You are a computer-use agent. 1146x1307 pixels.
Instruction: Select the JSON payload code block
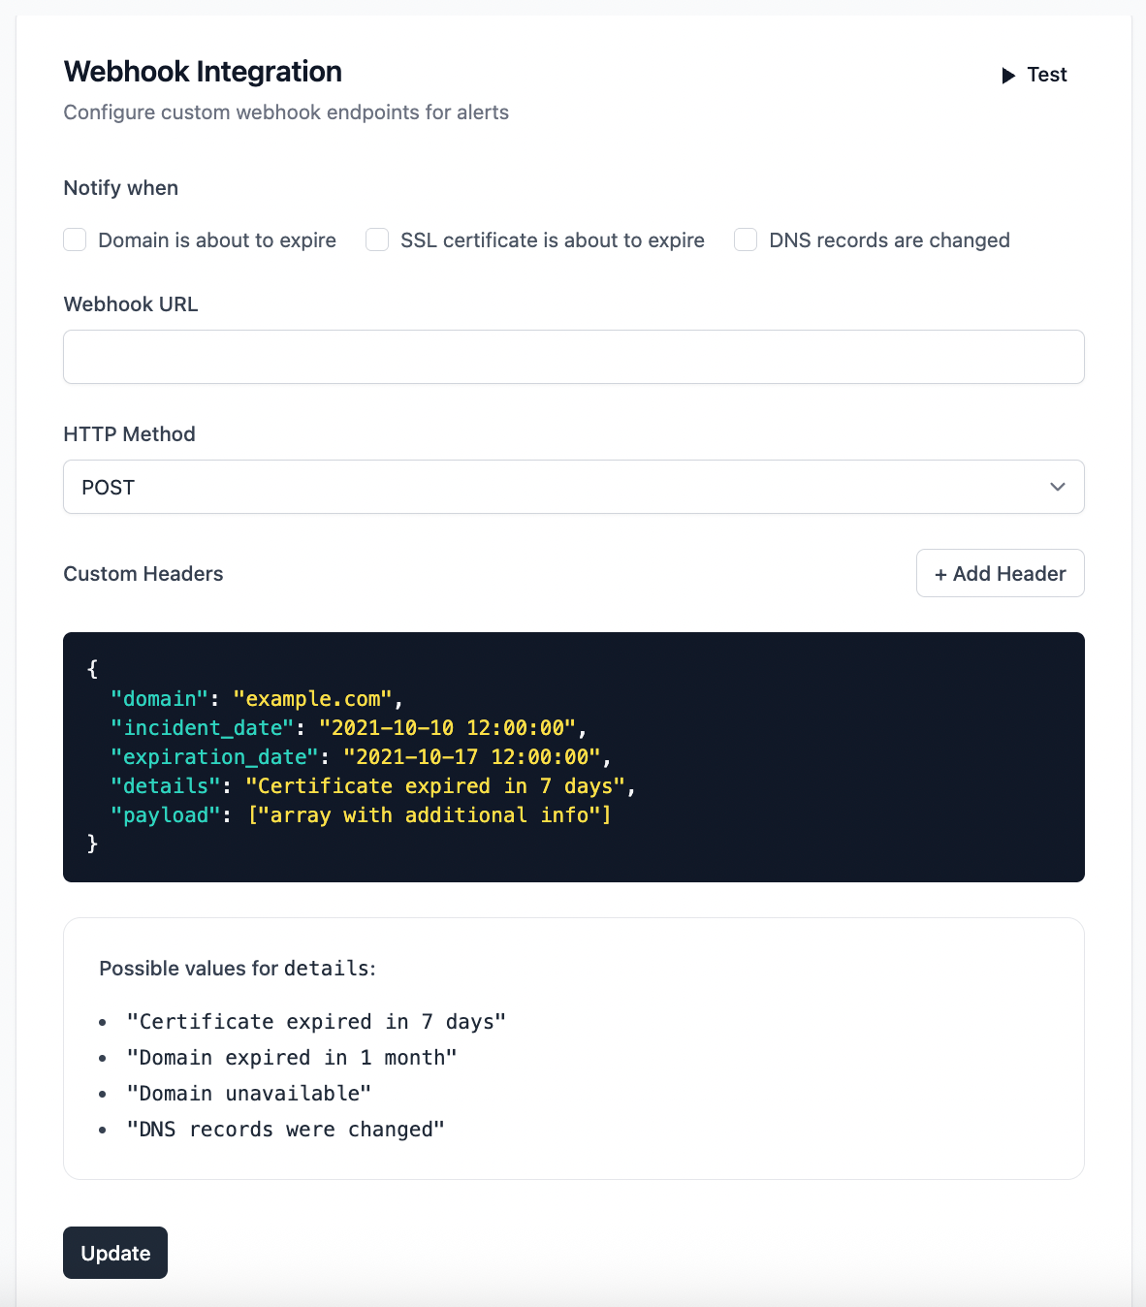[x=573, y=756]
